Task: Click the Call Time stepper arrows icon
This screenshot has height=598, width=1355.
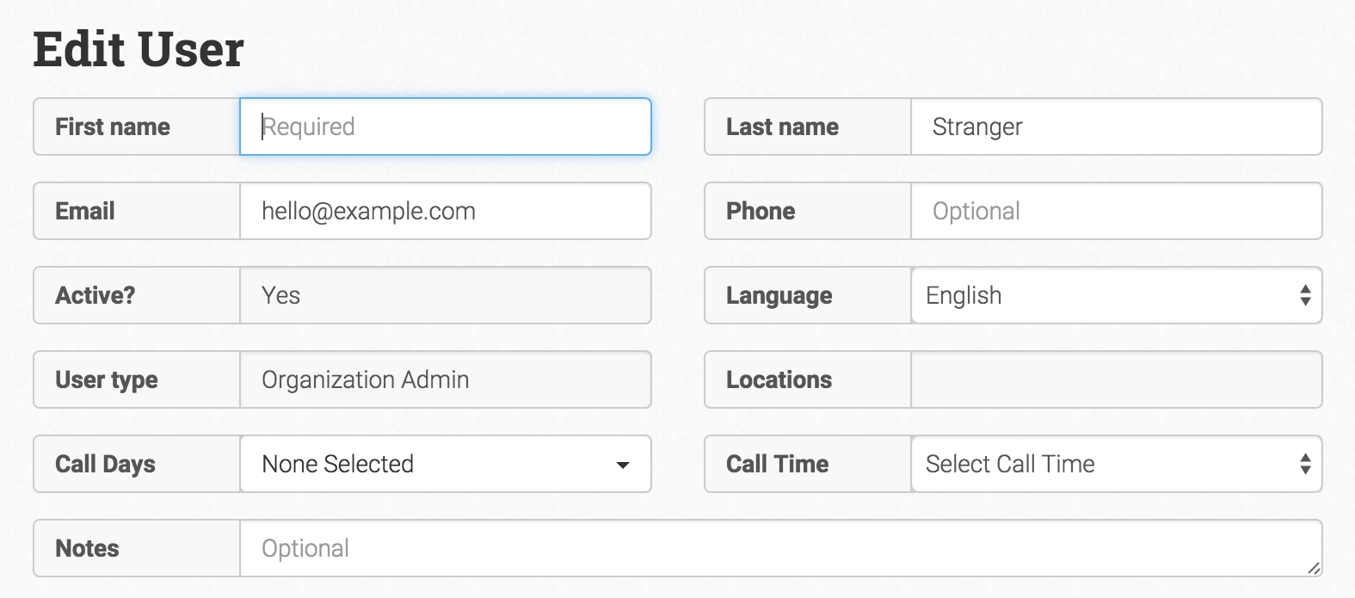Action: pos(1305,464)
